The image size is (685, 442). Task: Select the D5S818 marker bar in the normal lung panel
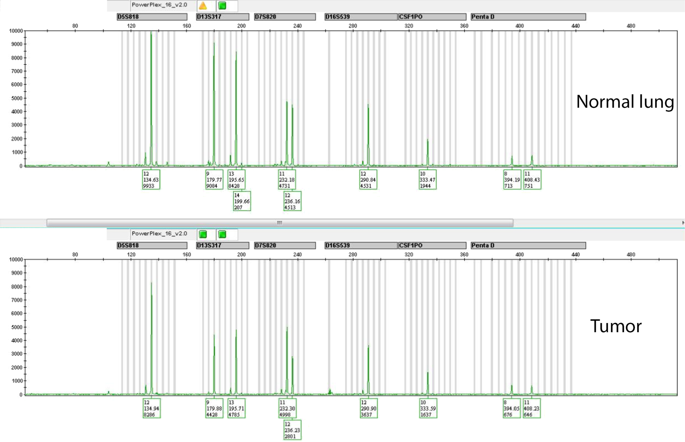pos(152,17)
